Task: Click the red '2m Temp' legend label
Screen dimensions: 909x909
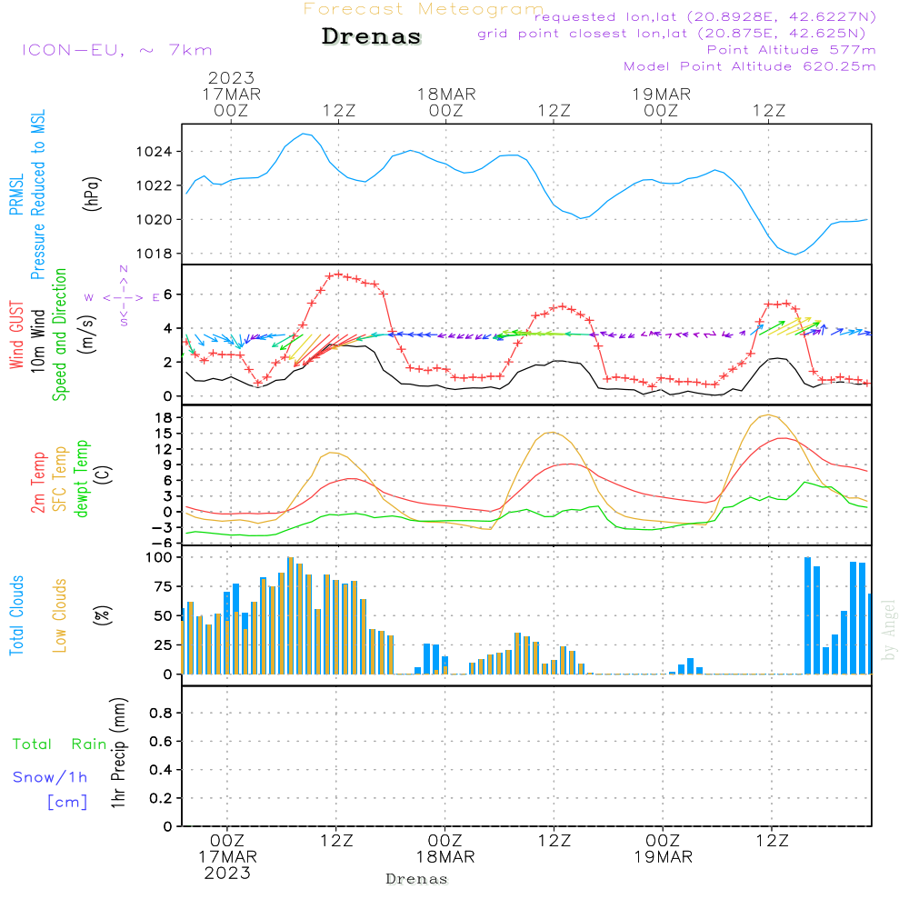Action: pos(37,483)
